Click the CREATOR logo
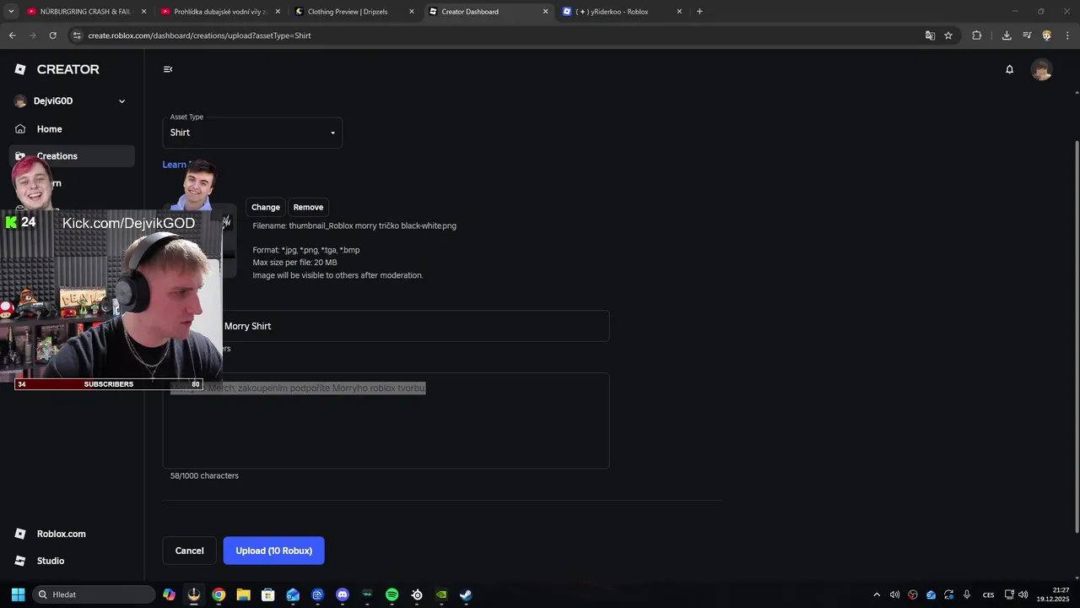1080x608 pixels. (57, 69)
